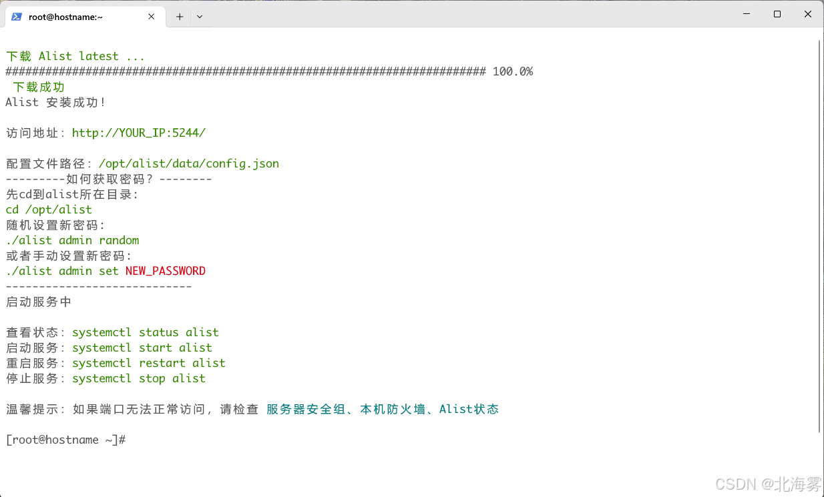Click the 下载成功 message
The height and width of the screenshot is (497, 824).
[x=39, y=87]
